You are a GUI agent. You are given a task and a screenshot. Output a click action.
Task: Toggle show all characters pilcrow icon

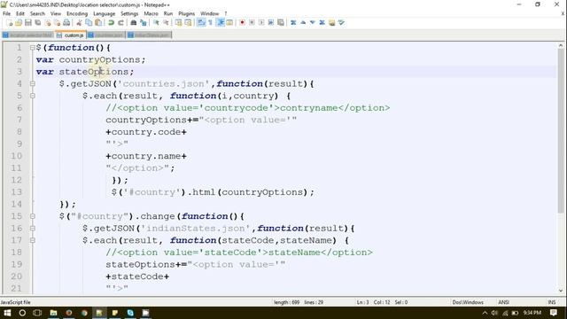point(211,23)
